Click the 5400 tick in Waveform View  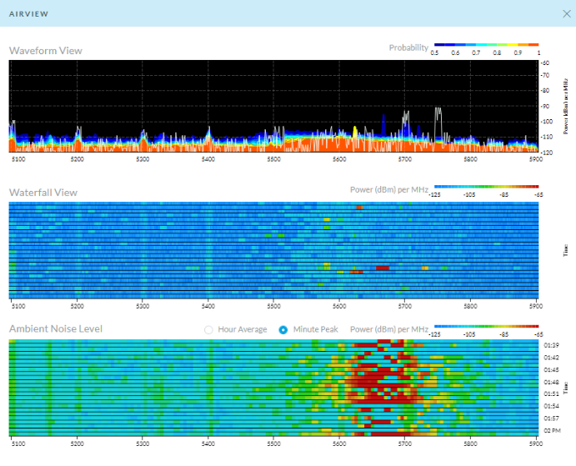point(208,159)
